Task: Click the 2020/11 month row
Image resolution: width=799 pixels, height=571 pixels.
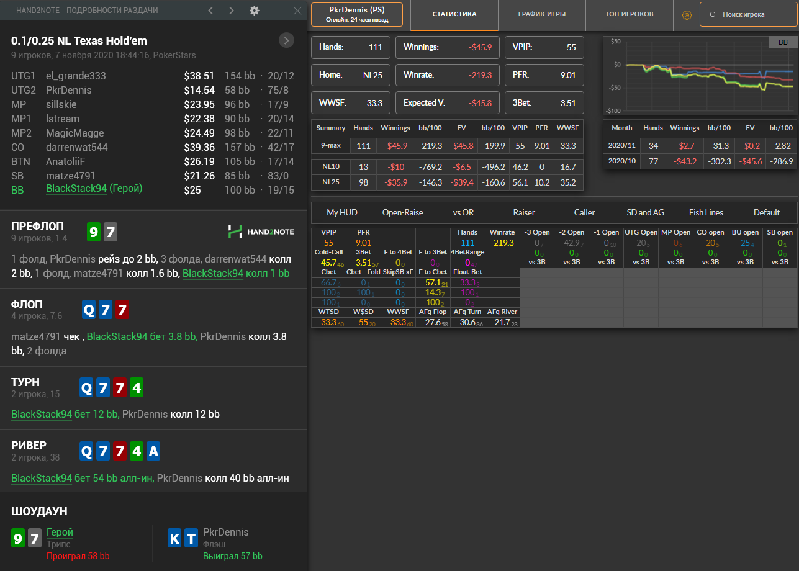Action: click(700, 146)
